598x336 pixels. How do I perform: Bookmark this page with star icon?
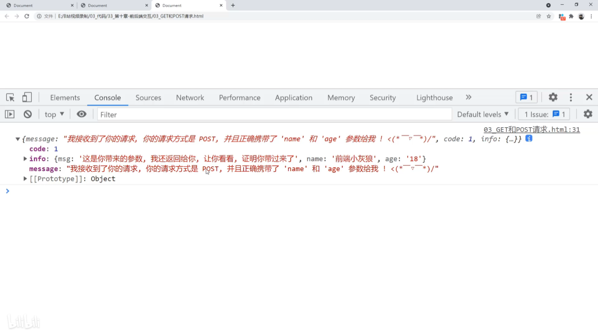(549, 16)
